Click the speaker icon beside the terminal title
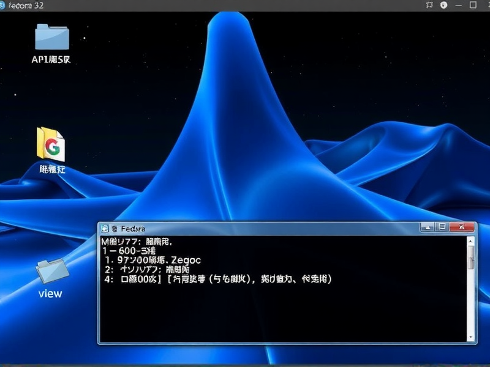 point(116,228)
